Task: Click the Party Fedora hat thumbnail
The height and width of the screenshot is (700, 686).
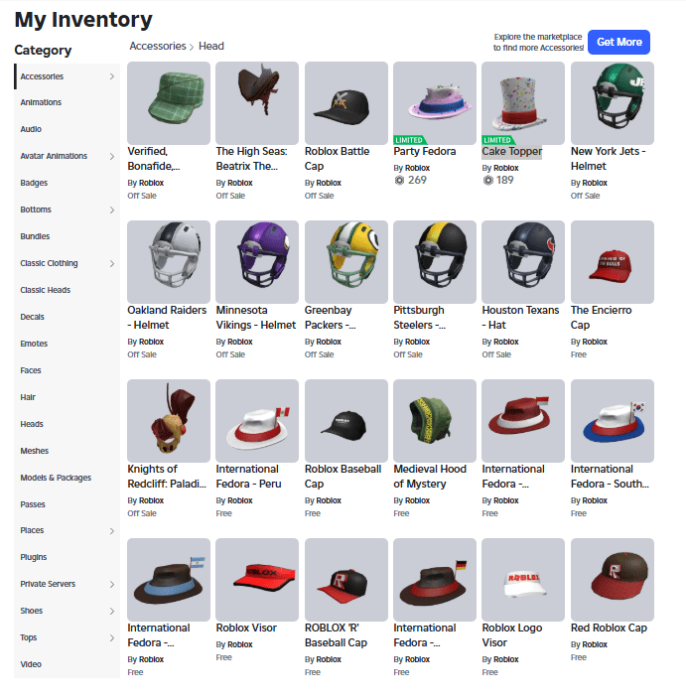Action: coord(434,102)
